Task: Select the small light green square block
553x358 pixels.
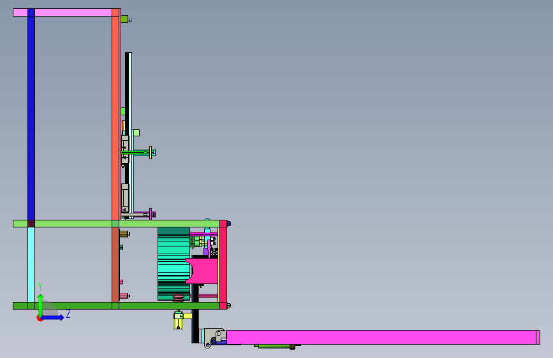Action: 136,133
